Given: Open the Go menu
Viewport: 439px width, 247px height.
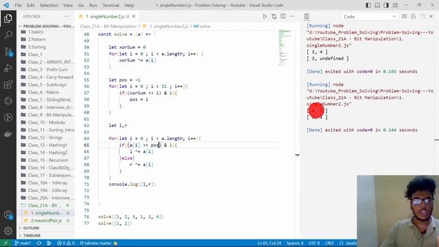Looking at the screenshot, I should coord(81,5).
